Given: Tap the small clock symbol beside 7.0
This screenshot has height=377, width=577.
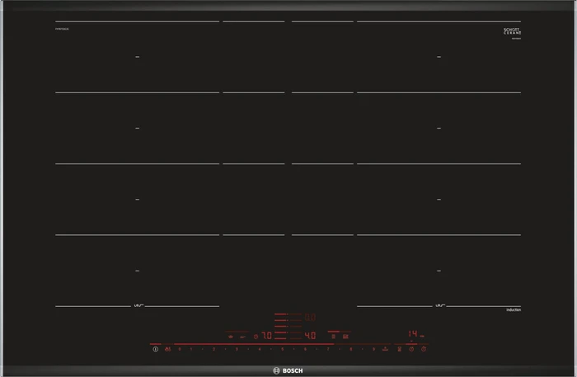Looking at the screenshot, I should coord(256,337).
